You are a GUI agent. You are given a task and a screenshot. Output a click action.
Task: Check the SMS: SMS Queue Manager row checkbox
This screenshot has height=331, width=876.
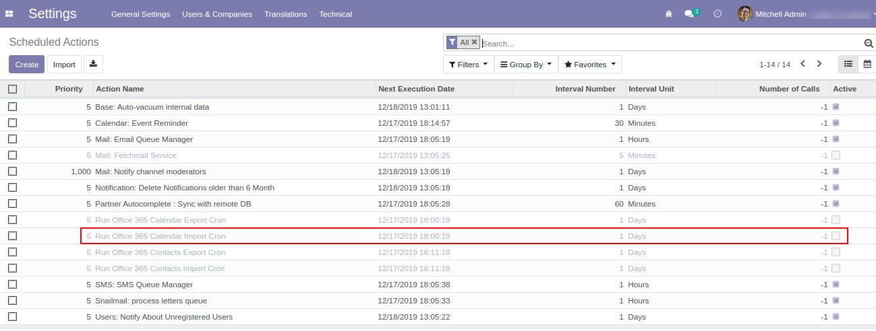pyautogui.click(x=12, y=285)
